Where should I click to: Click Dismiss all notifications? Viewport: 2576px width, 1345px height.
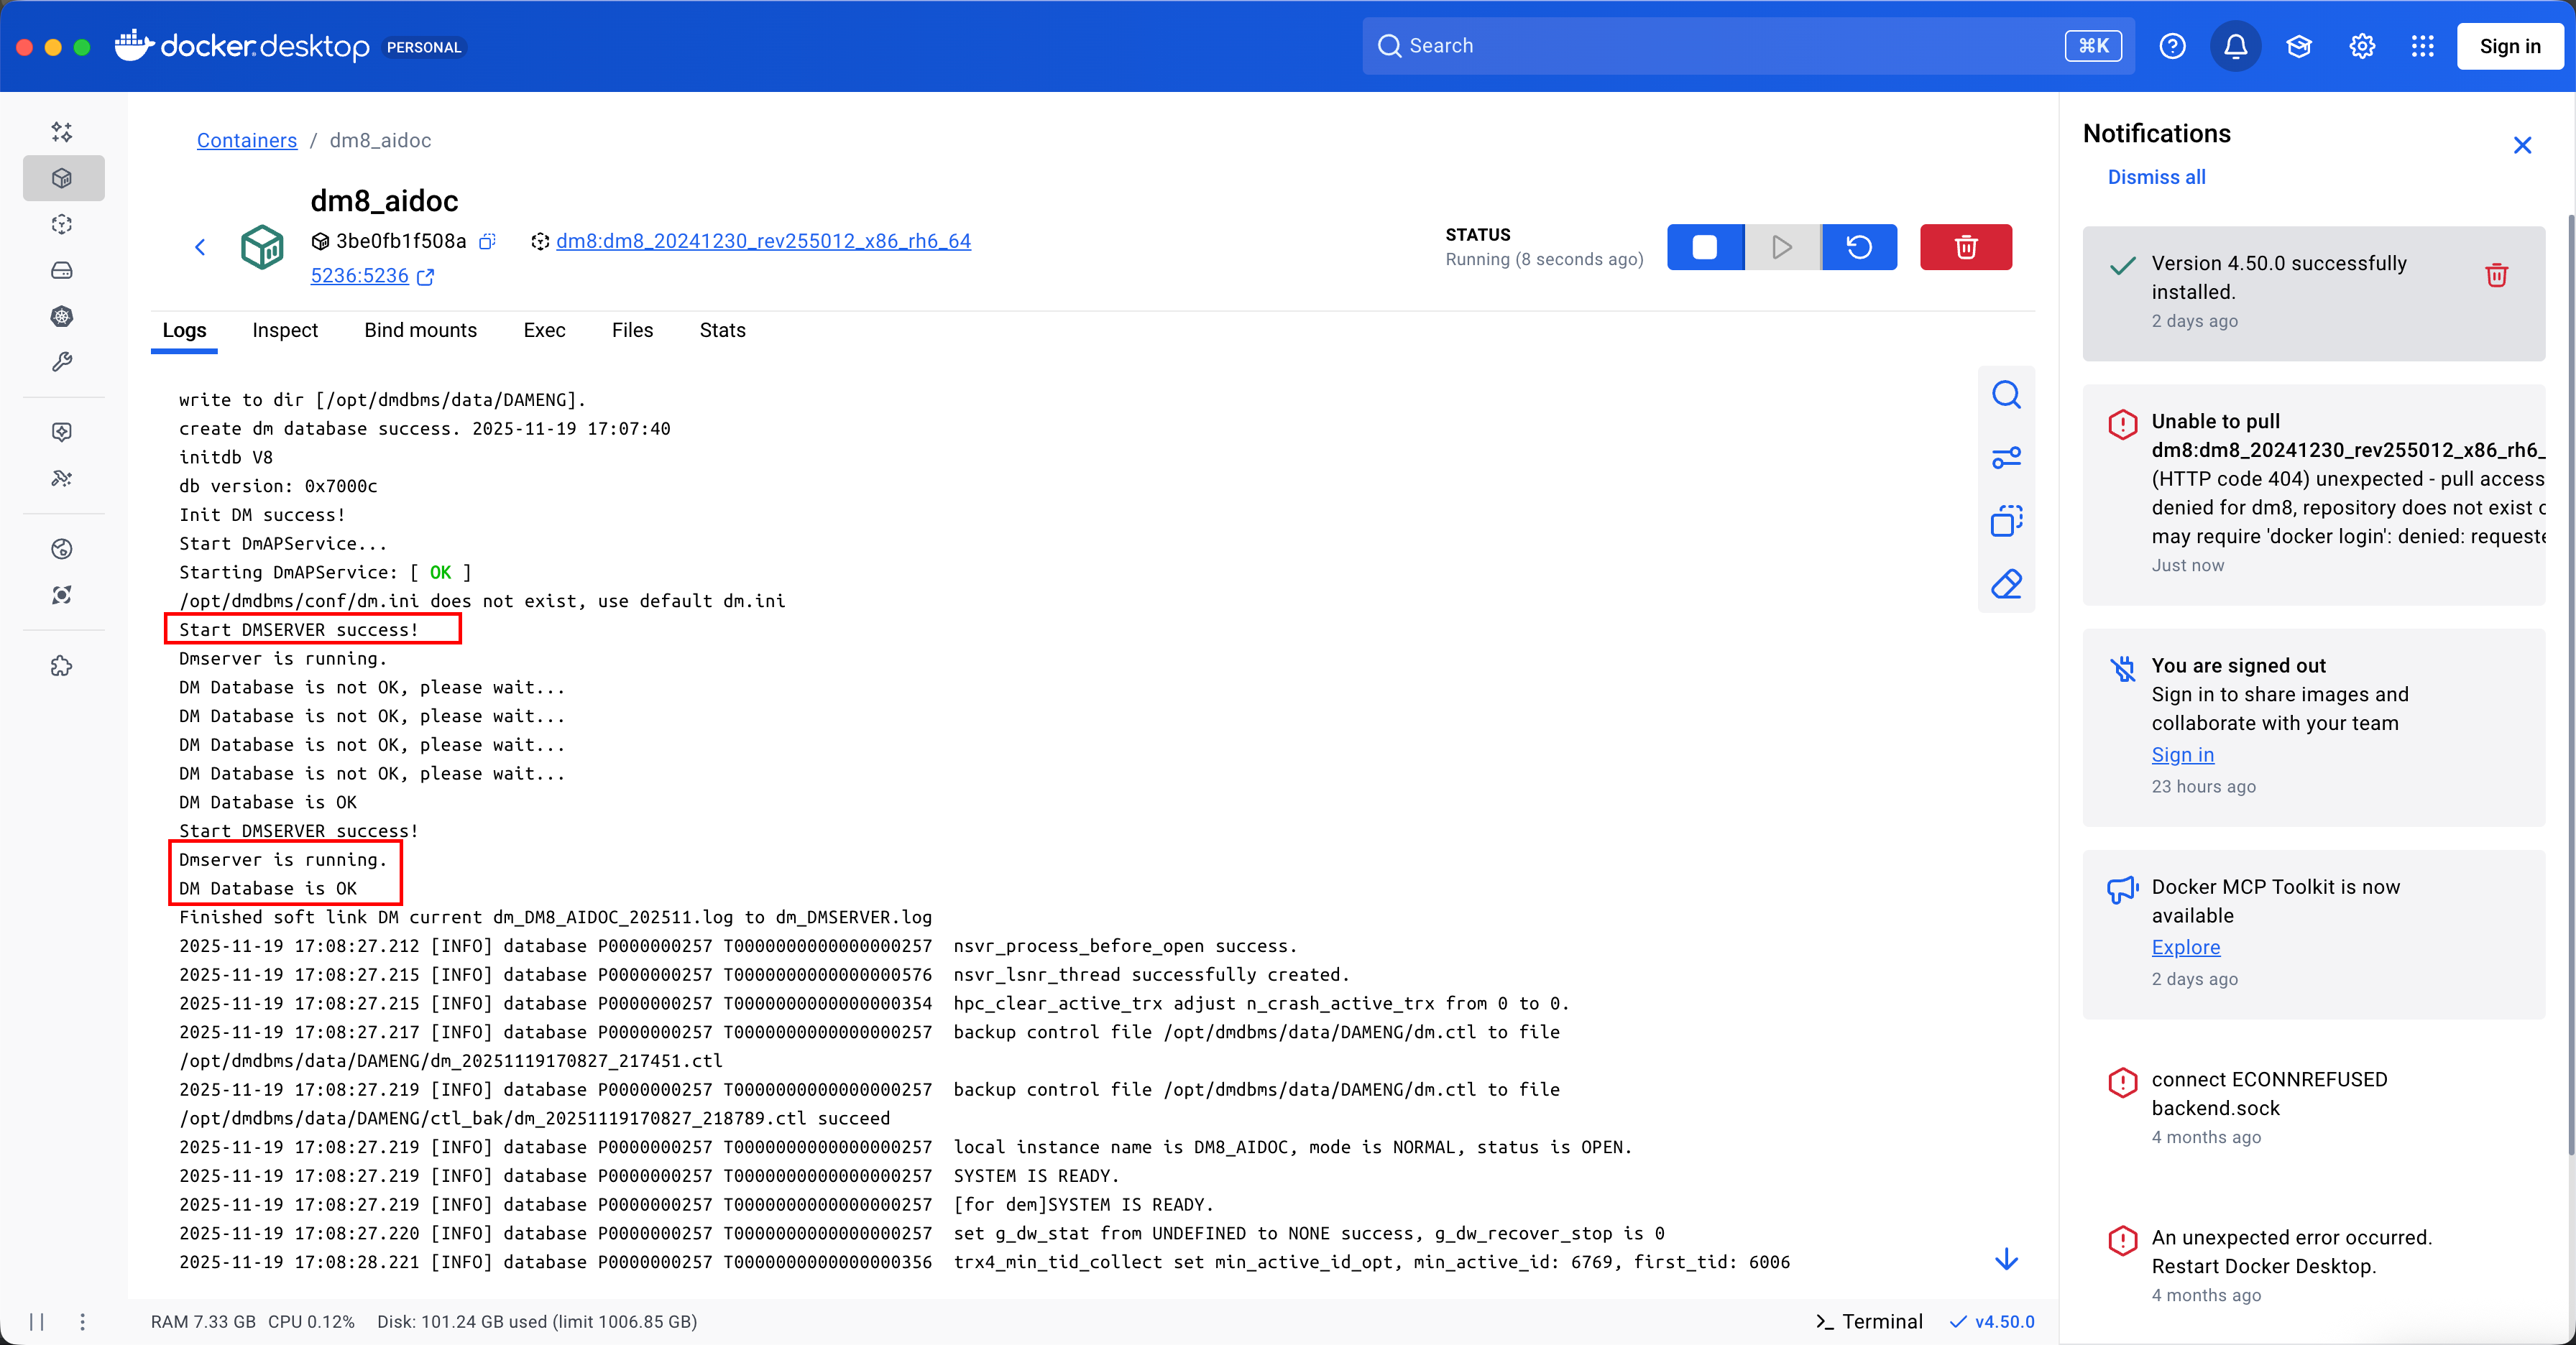click(2156, 177)
